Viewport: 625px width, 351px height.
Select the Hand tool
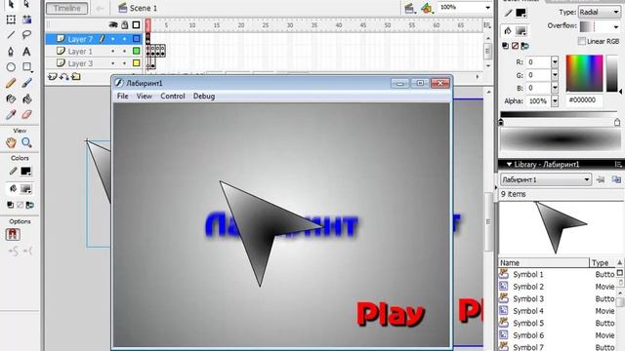[x=11, y=142]
